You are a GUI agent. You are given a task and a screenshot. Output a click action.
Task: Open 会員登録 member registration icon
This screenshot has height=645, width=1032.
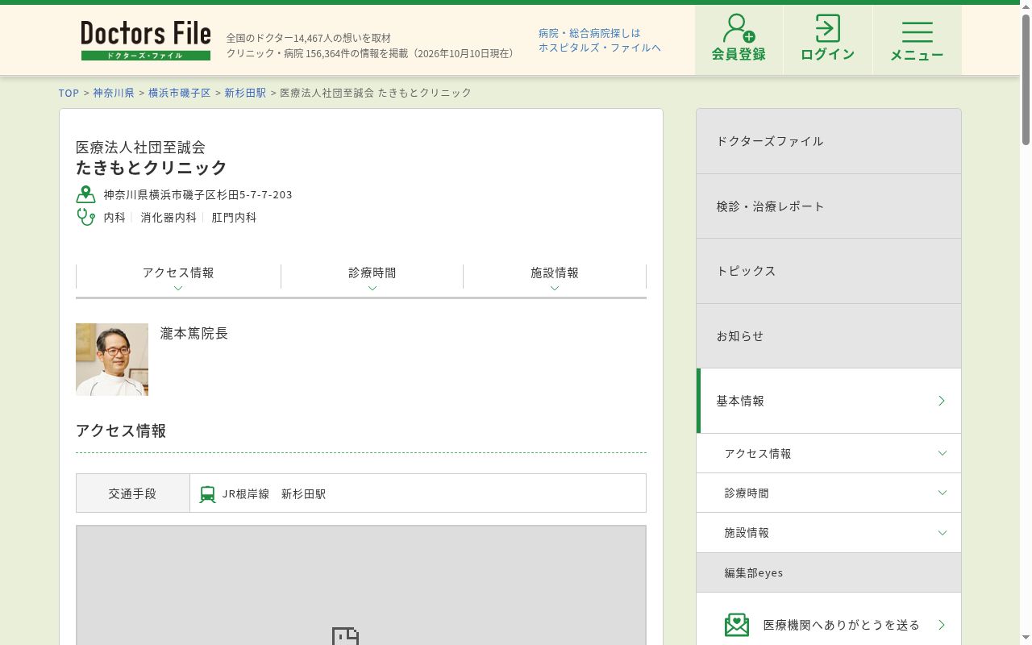739,28
